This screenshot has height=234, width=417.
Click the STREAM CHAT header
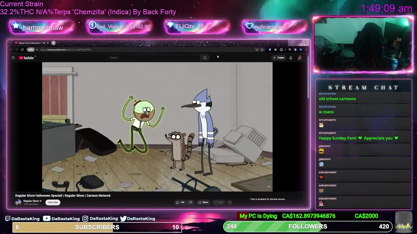(x=363, y=88)
